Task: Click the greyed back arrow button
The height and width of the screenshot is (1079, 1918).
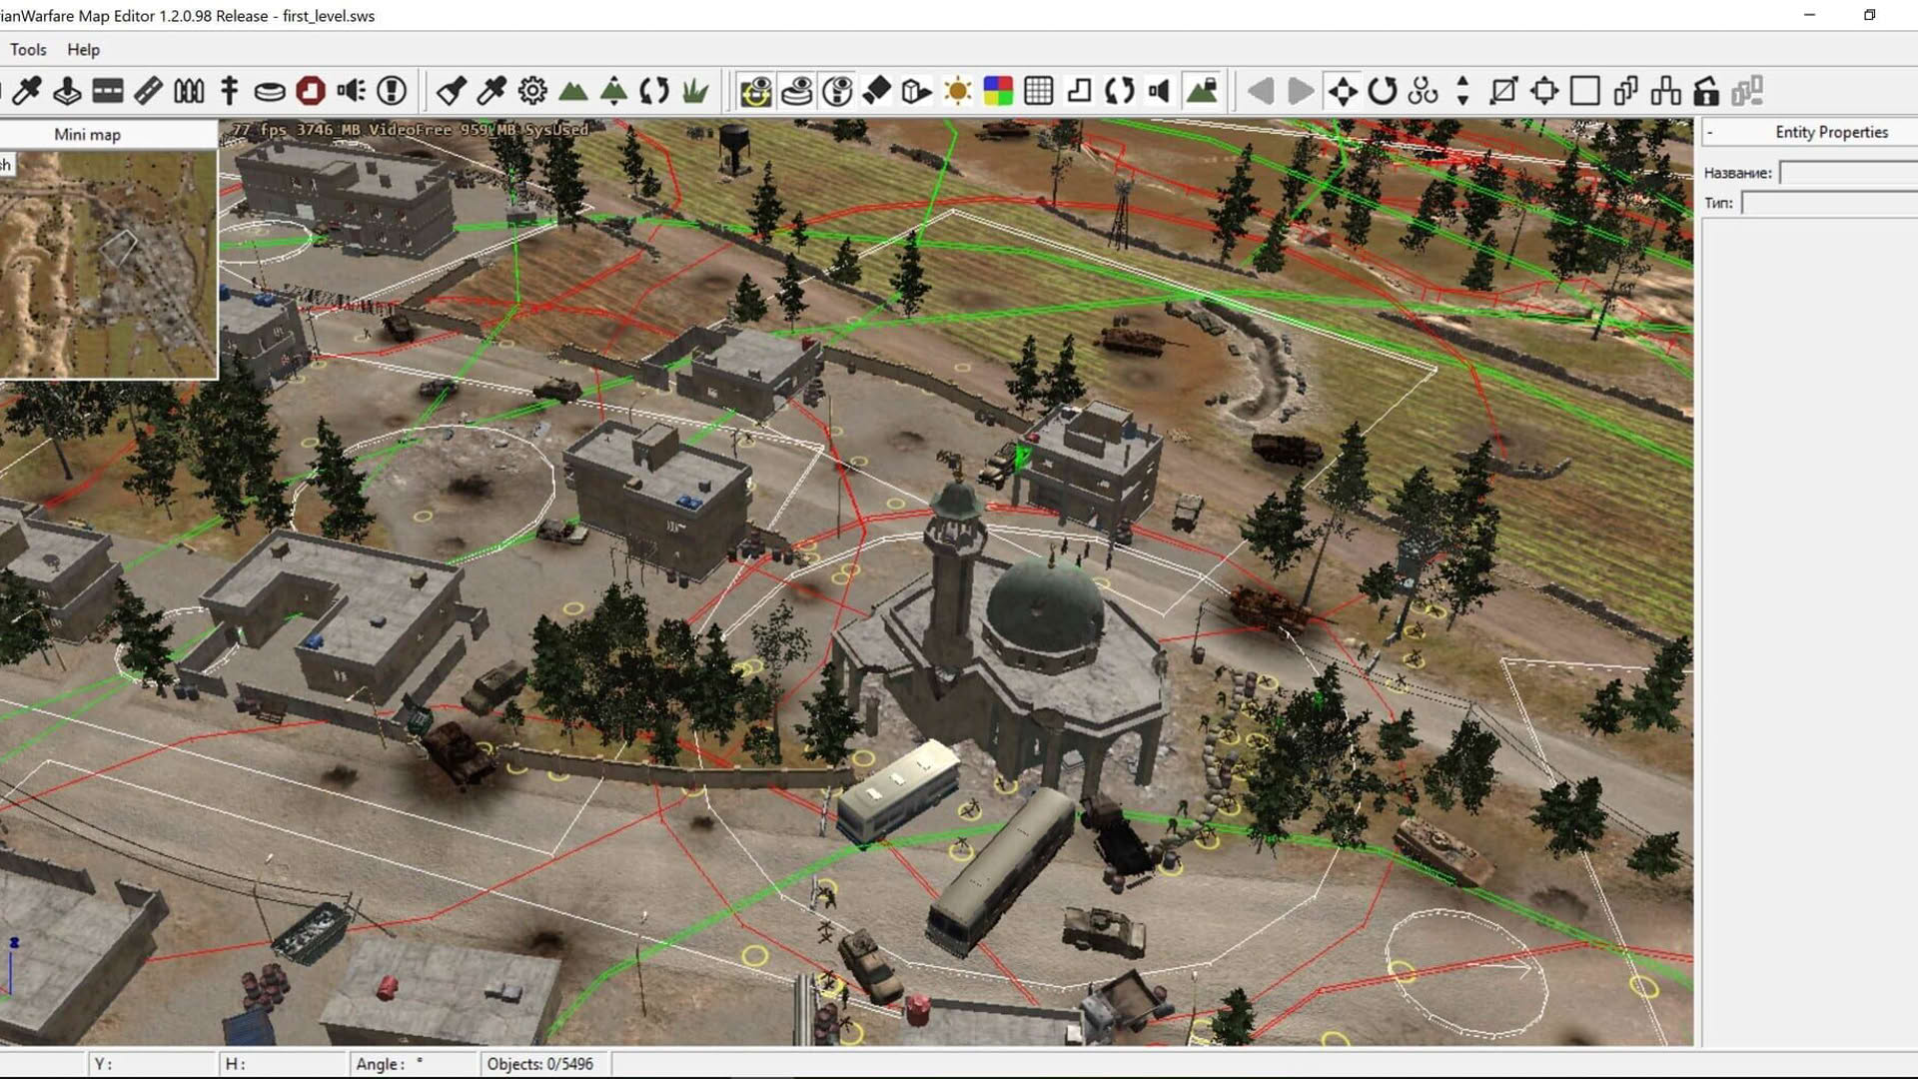Action: (x=1261, y=91)
